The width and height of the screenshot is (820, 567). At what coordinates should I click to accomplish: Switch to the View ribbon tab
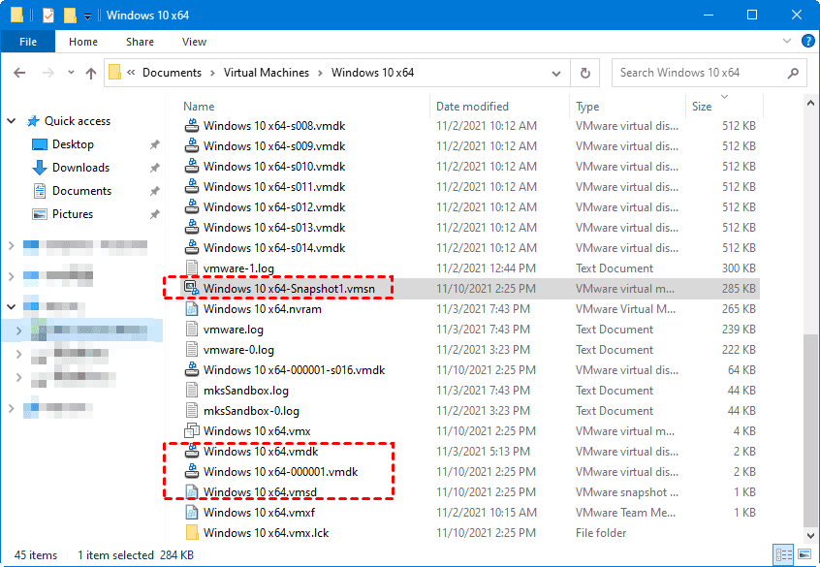194,42
